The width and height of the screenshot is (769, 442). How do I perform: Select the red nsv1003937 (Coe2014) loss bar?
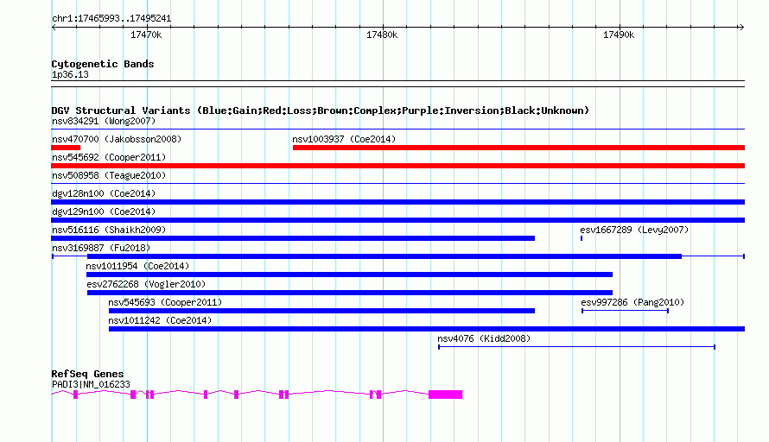(519, 148)
